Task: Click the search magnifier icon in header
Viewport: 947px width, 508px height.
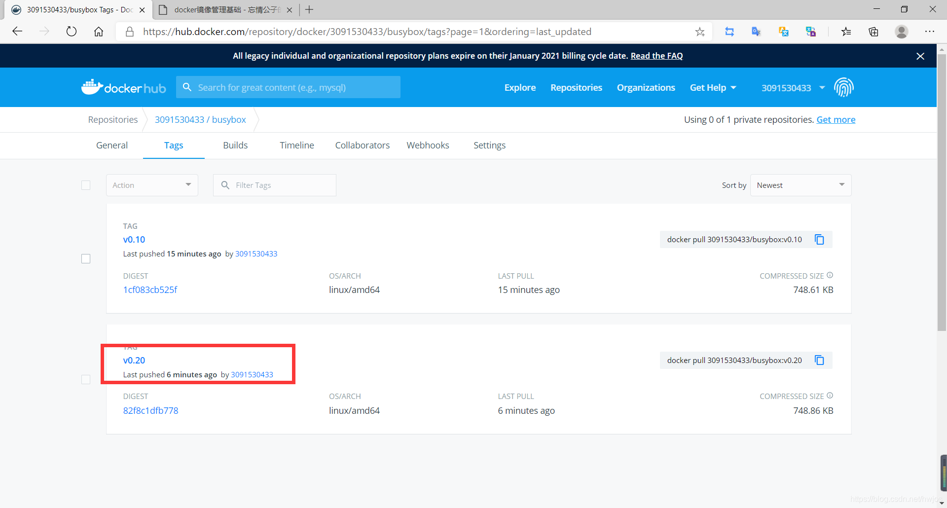Action: click(187, 87)
